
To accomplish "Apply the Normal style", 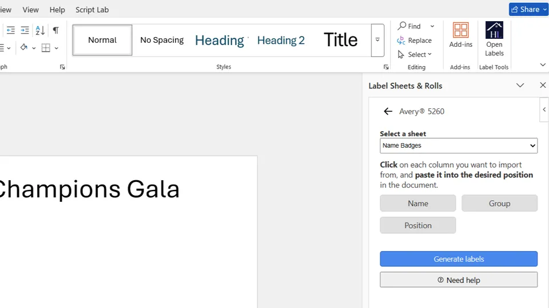I will click(x=102, y=40).
